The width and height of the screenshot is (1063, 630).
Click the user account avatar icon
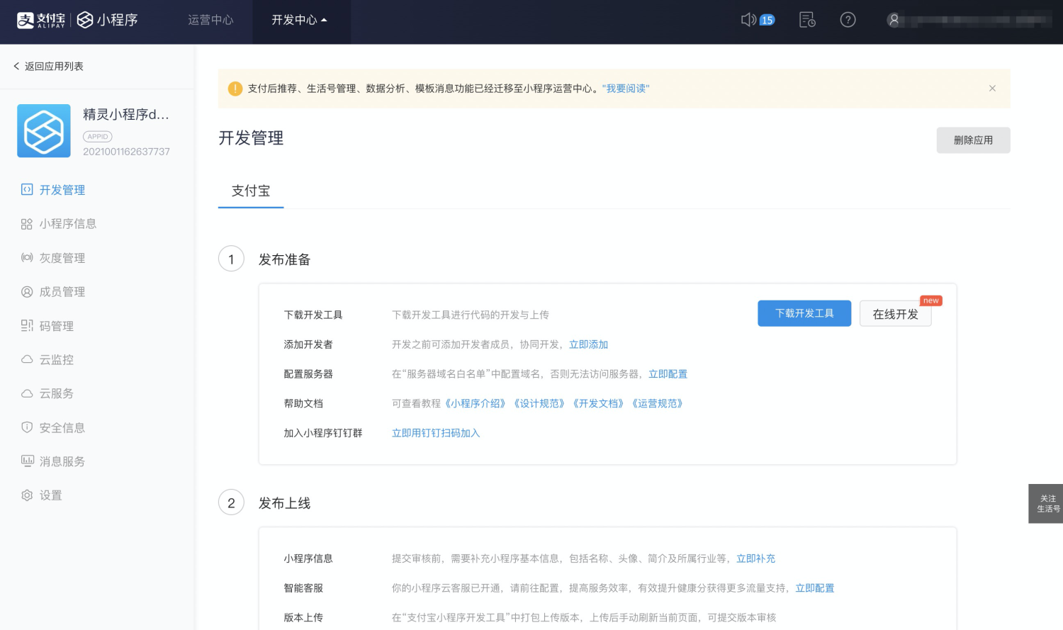click(894, 20)
